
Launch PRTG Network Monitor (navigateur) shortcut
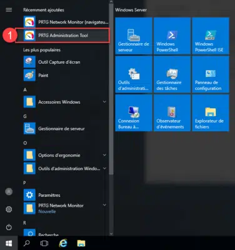66,22
